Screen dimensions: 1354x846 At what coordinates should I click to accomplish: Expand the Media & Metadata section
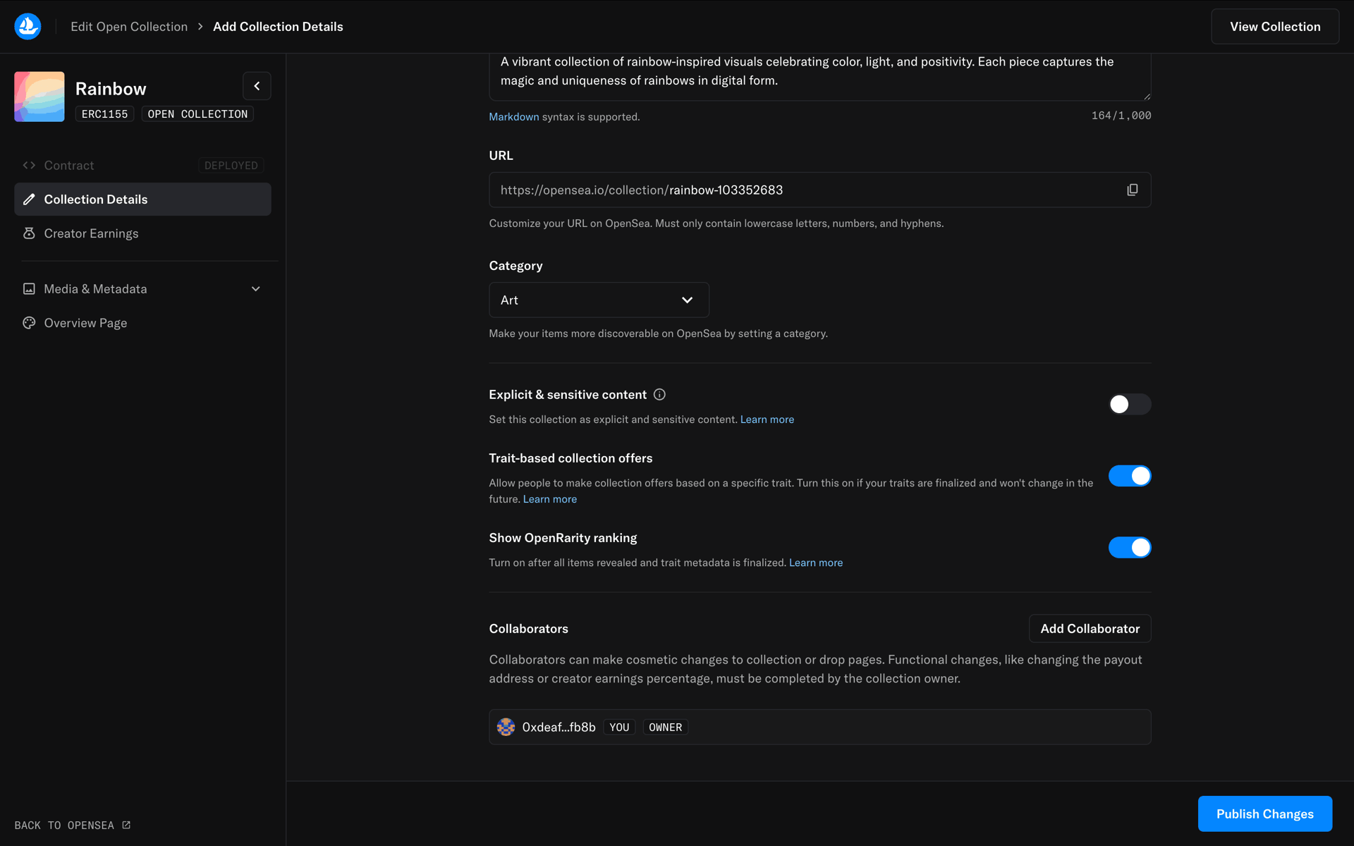pos(142,289)
